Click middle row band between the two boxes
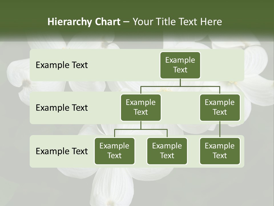Image resolution: width=274 pixels, height=206 pixels. pos(180,112)
